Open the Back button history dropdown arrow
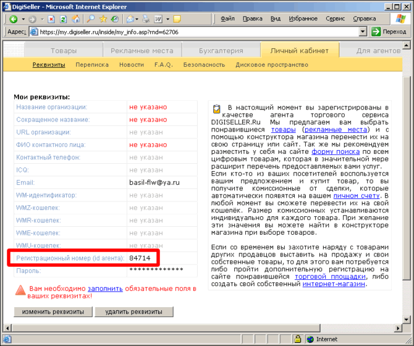 point(23,19)
